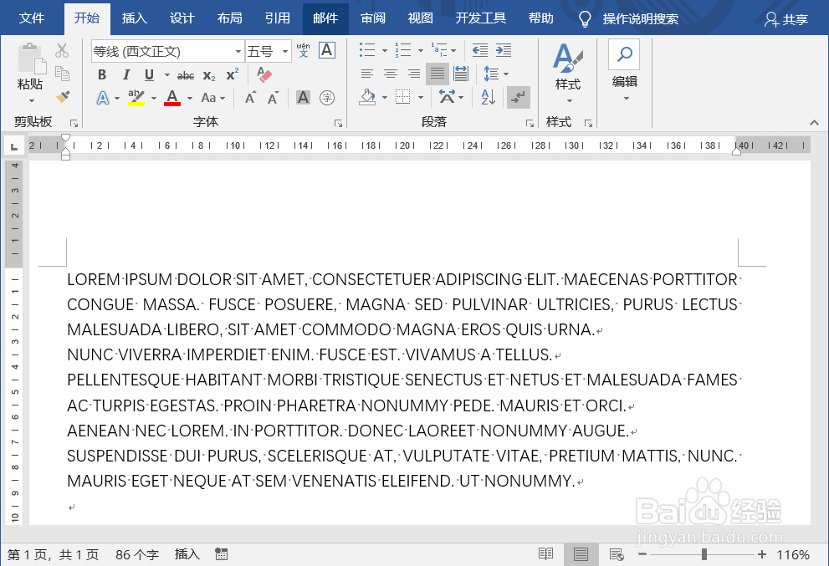This screenshot has height=566, width=829.
Task: Decrease paragraph indent
Action: pyautogui.click(x=479, y=50)
